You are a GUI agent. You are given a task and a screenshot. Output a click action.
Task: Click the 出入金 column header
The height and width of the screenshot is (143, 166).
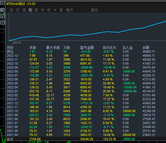[128, 48]
